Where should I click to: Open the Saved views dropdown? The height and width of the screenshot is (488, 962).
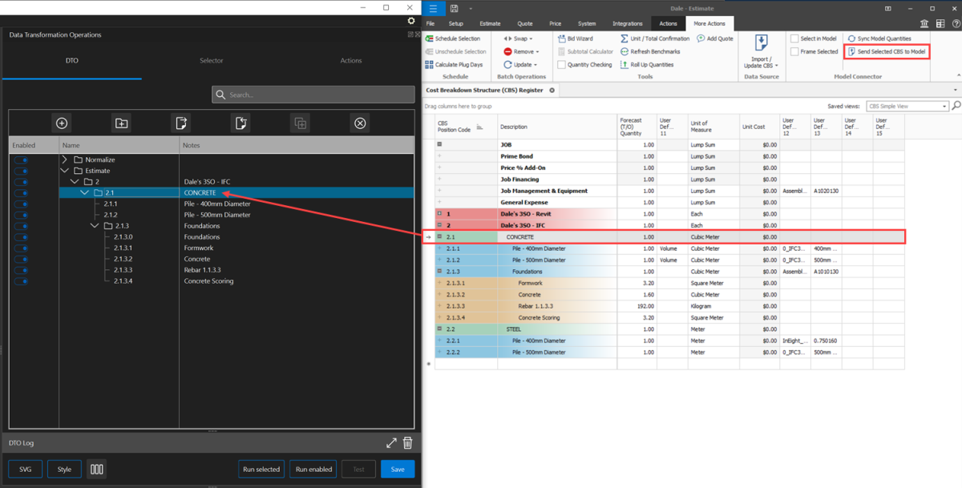(x=907, y=106)
